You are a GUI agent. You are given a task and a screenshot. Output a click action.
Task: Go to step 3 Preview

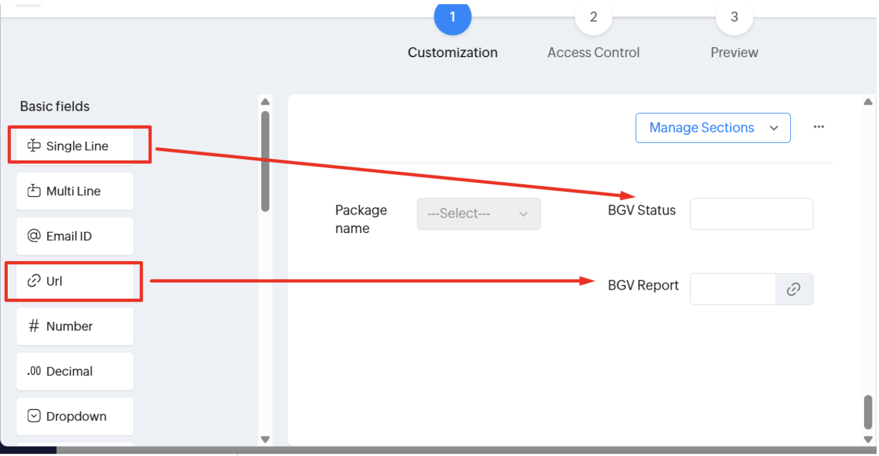(x=734, y=18)
